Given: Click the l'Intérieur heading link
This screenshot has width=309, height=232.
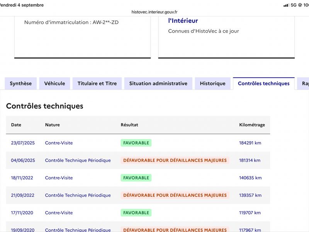Looking at the screenshot, I should point(183,21).
